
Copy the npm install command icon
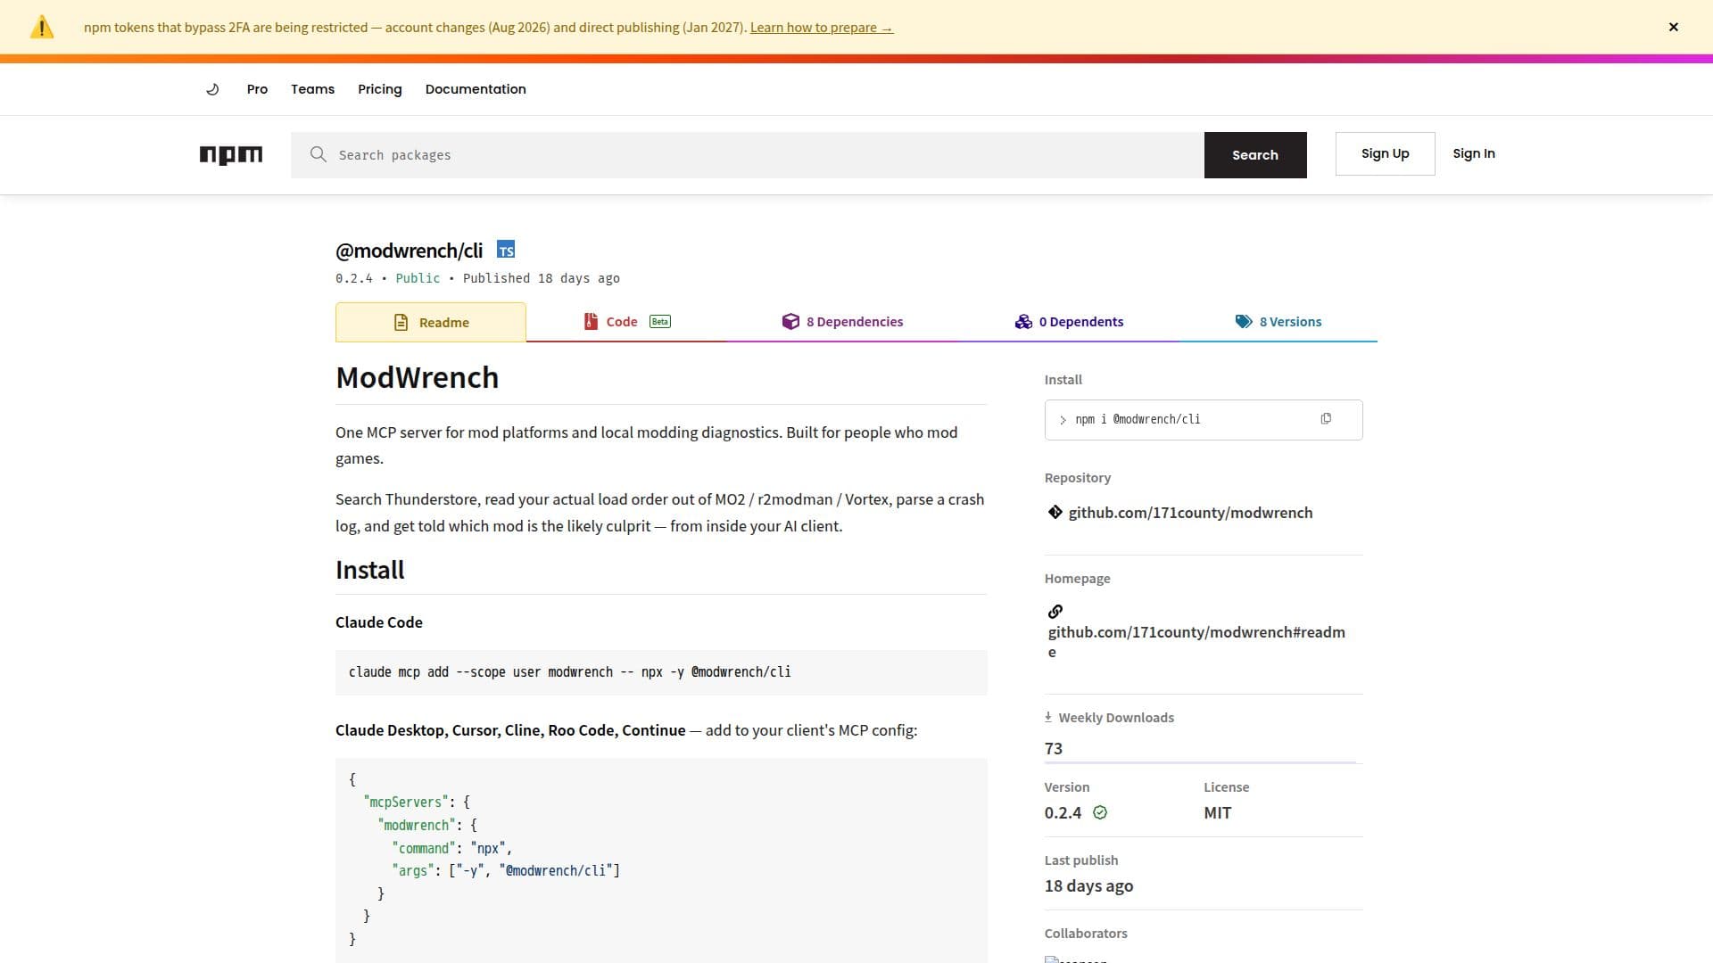1326,419
